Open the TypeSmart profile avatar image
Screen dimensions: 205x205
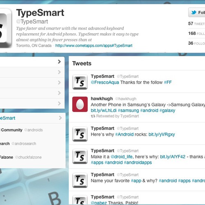[x=6, y=28]
